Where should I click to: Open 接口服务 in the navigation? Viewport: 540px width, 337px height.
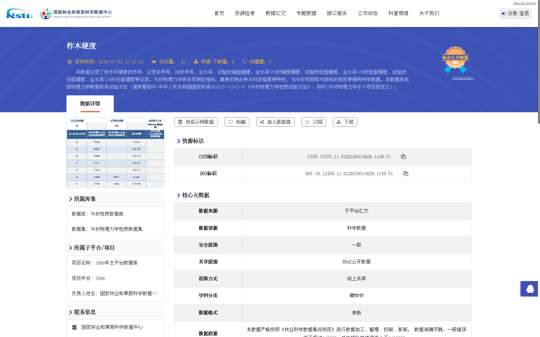337,13
